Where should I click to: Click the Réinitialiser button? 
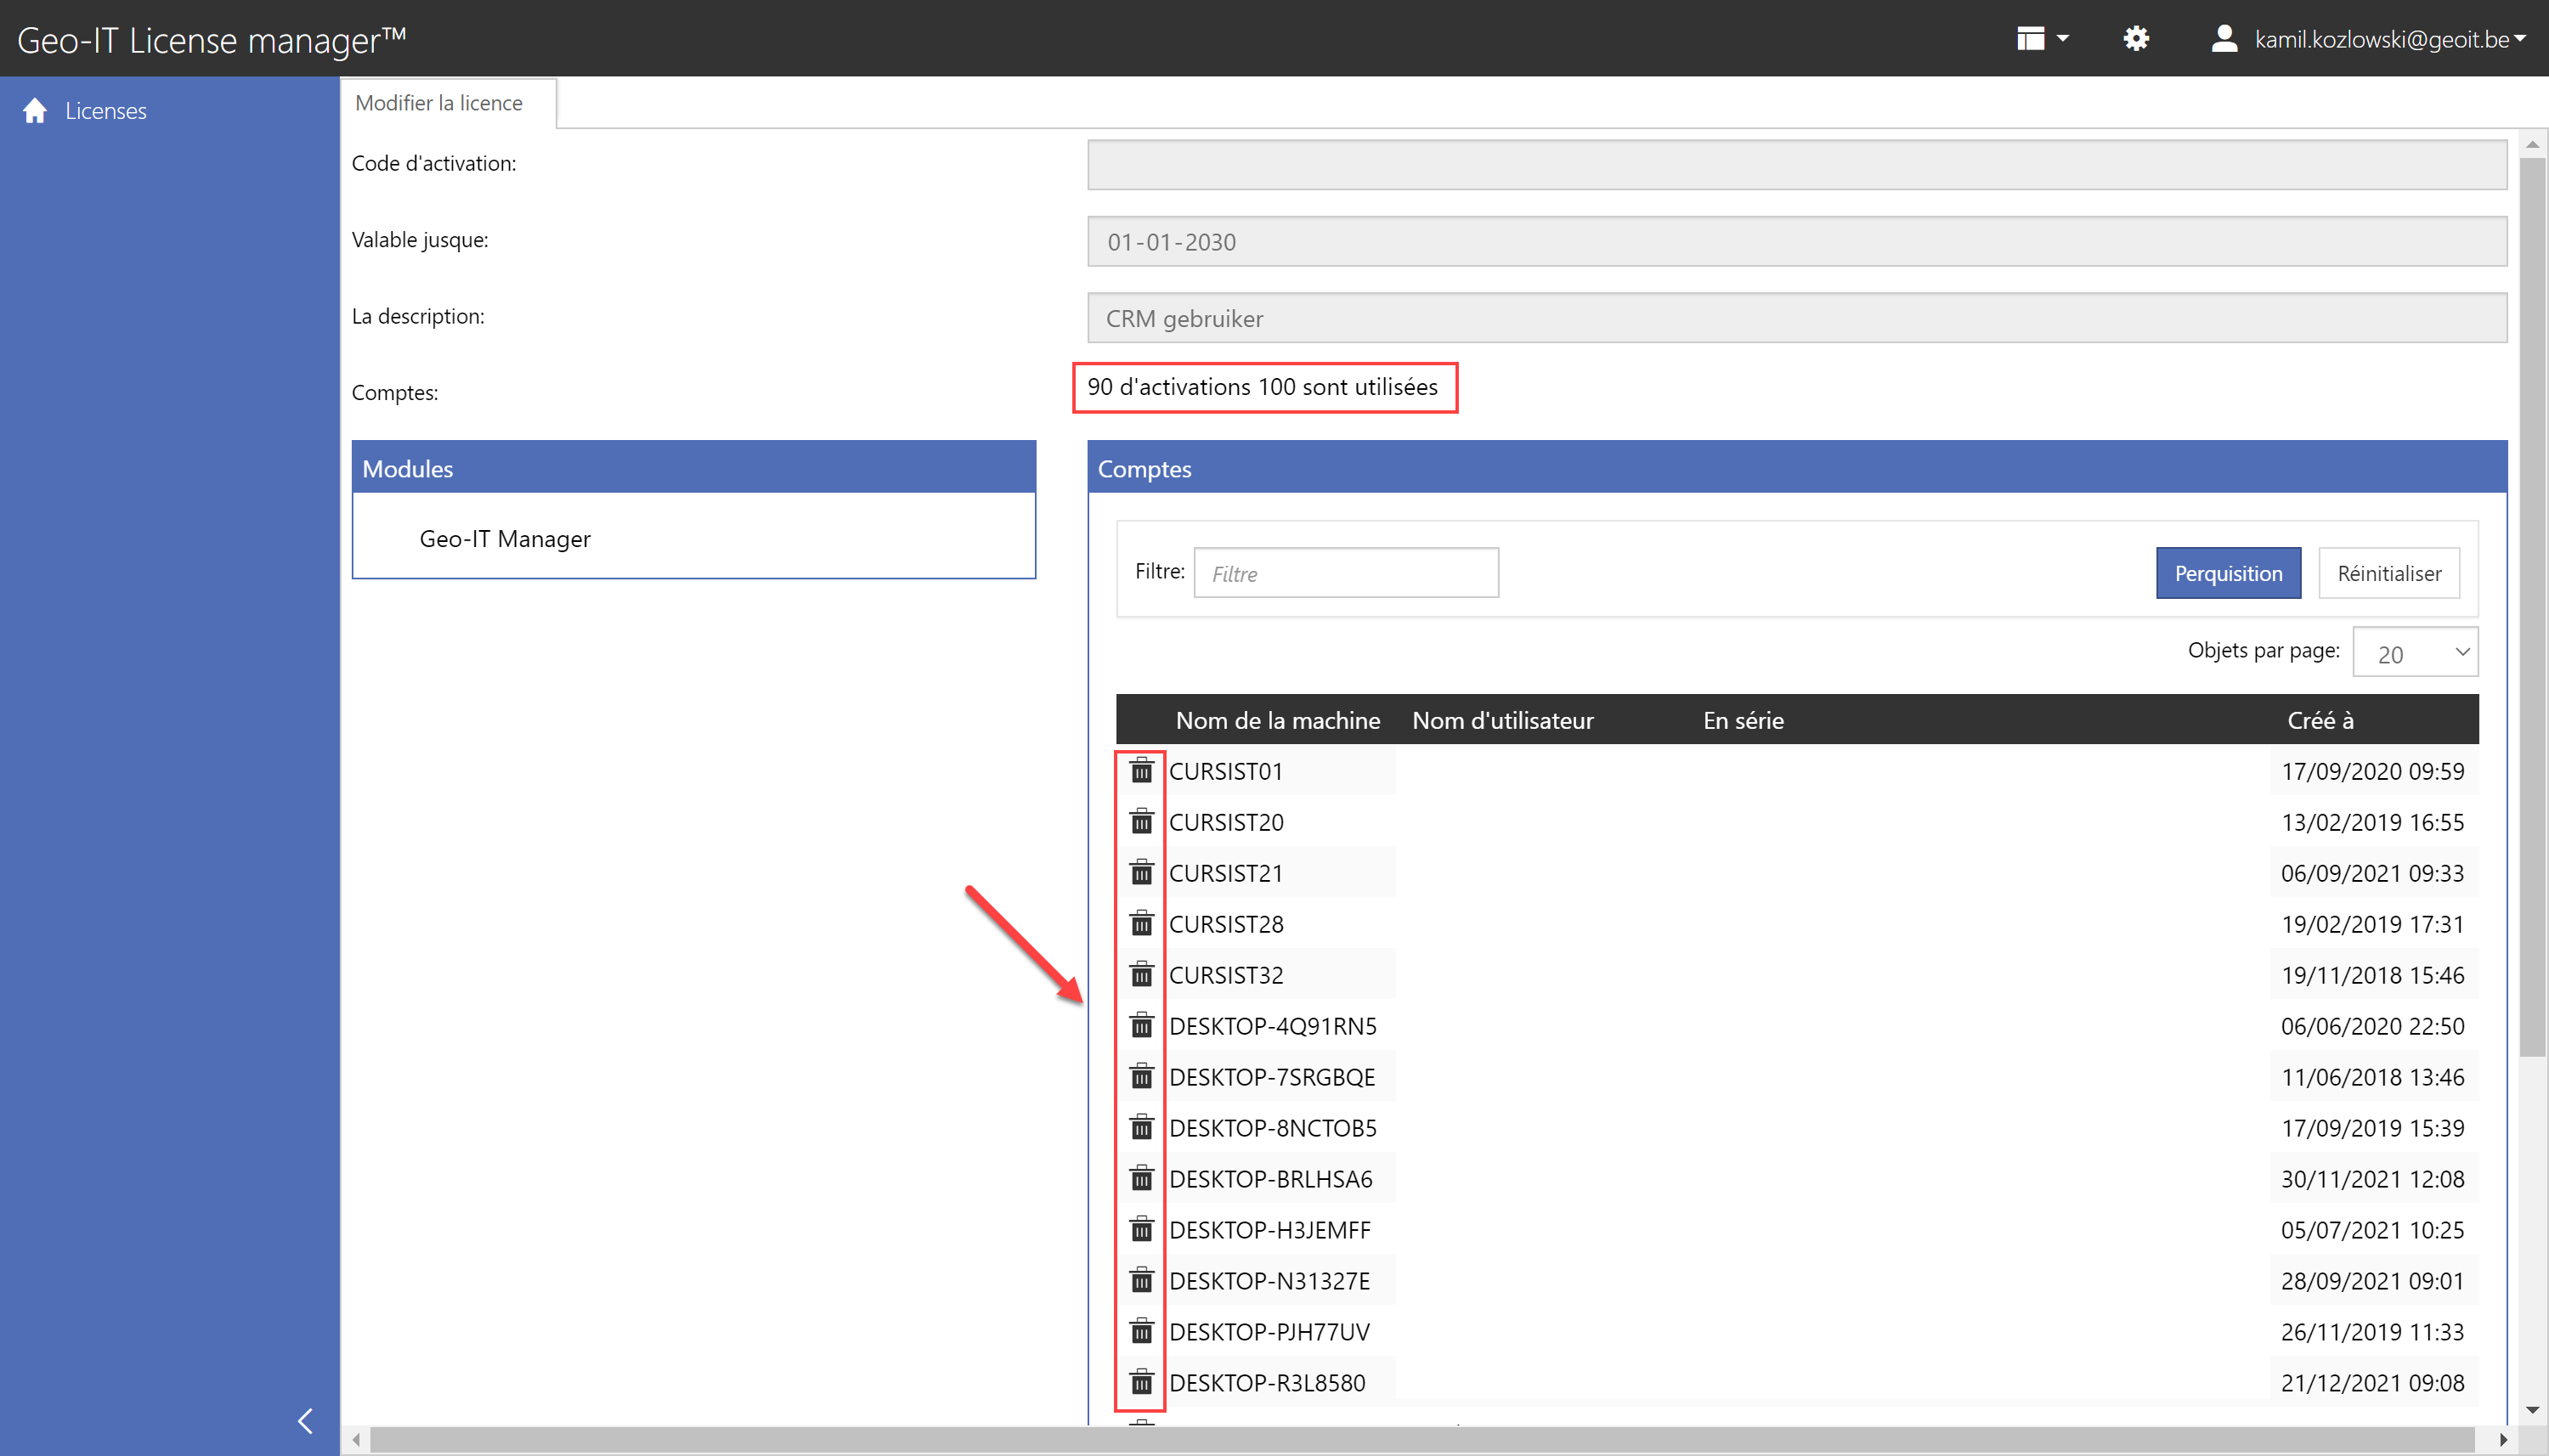tap(2388, 573)
